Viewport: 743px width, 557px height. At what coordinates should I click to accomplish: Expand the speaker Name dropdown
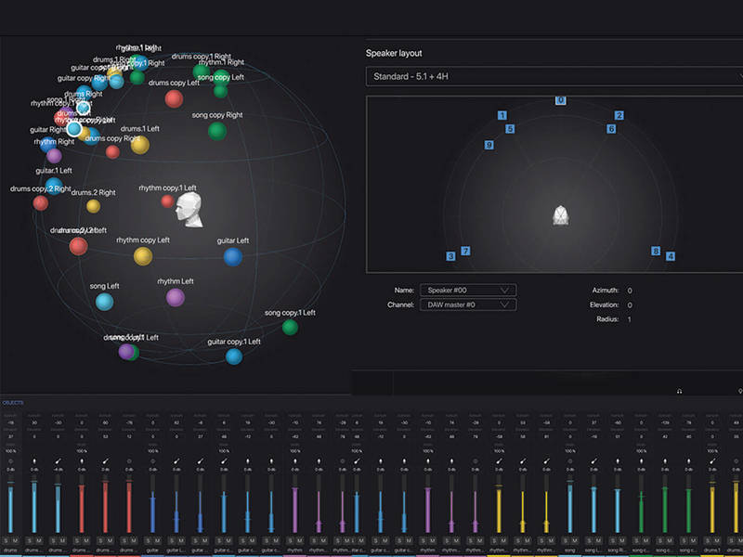(467, 290)
